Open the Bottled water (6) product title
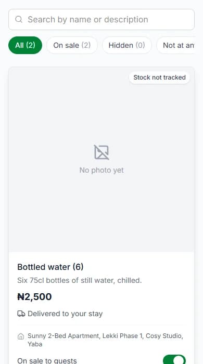Screen dimensions: 203x364 (50, 267)
